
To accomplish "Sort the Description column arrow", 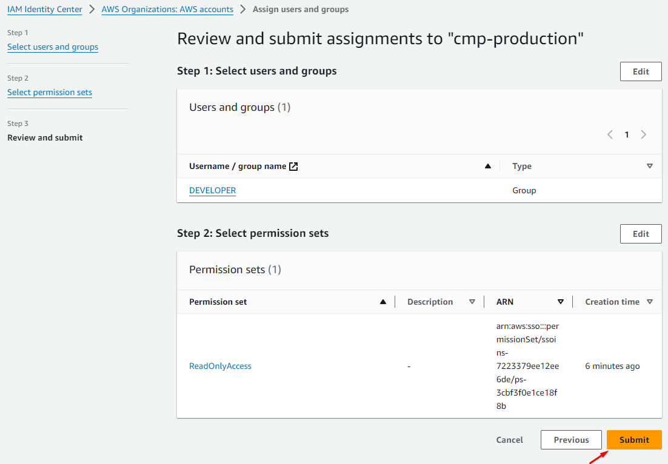I will tap(472, 302).
